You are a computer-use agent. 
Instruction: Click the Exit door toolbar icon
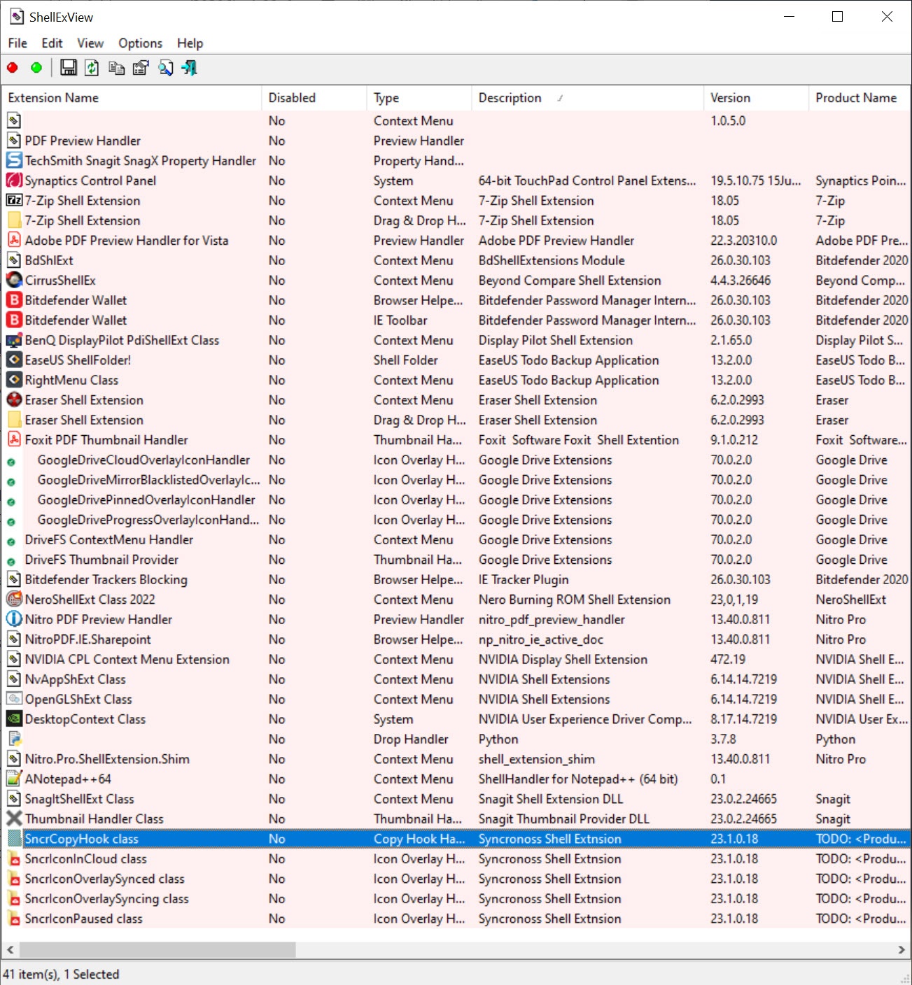189,67
